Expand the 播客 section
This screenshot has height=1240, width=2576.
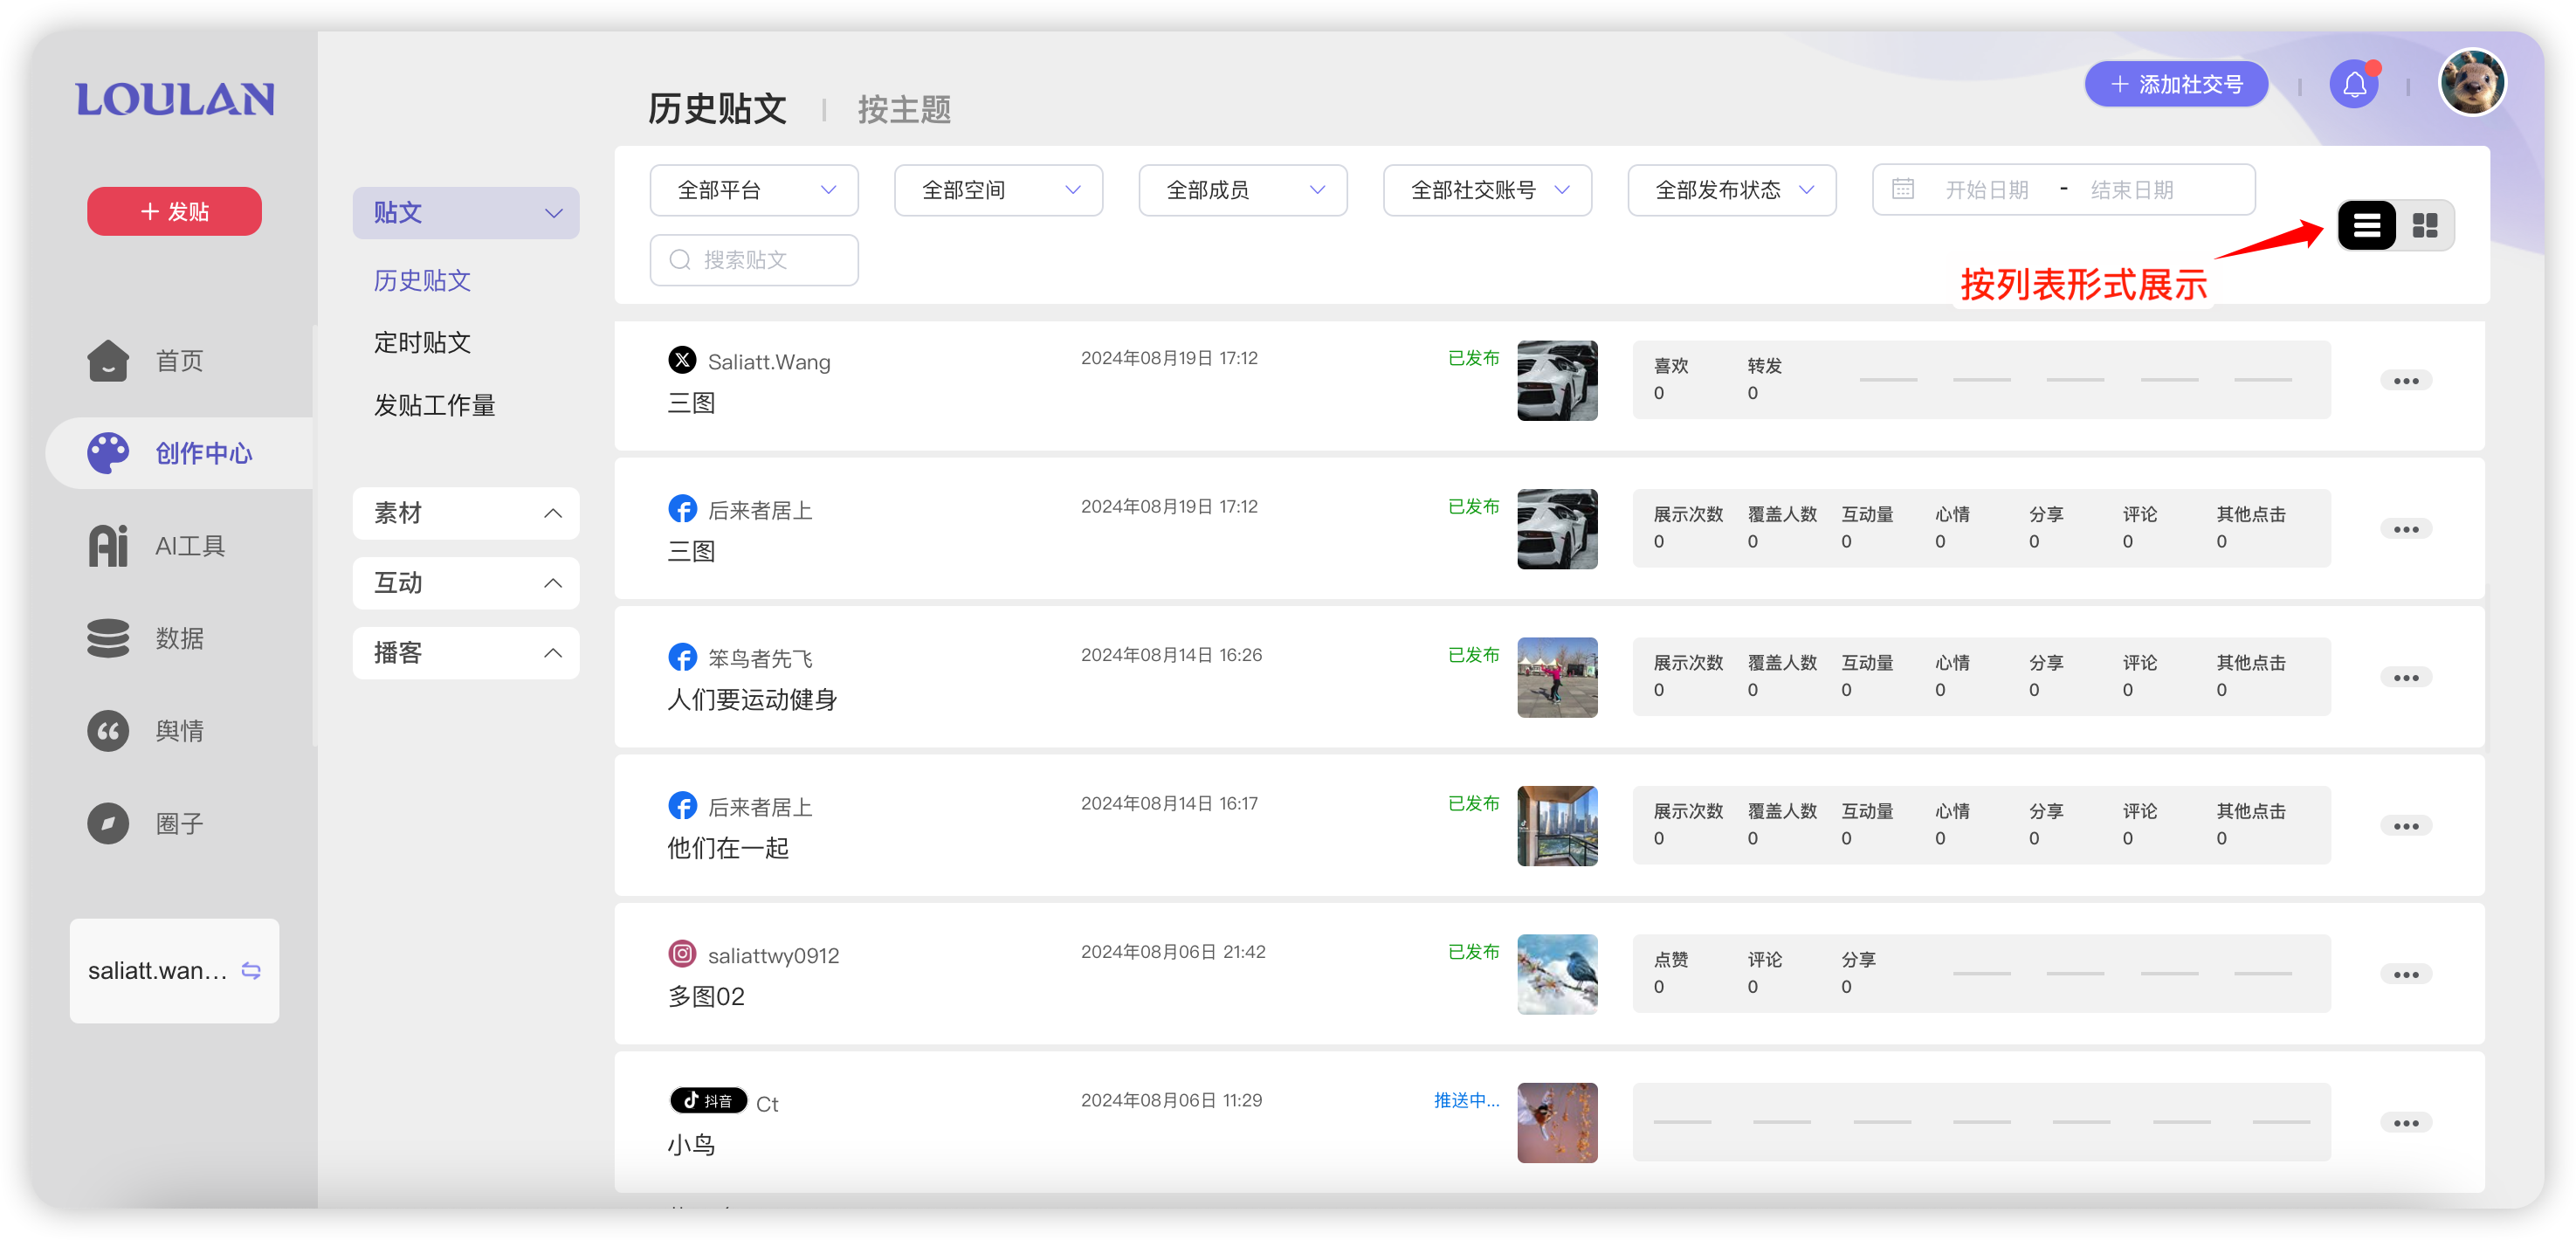coord(466,653)
